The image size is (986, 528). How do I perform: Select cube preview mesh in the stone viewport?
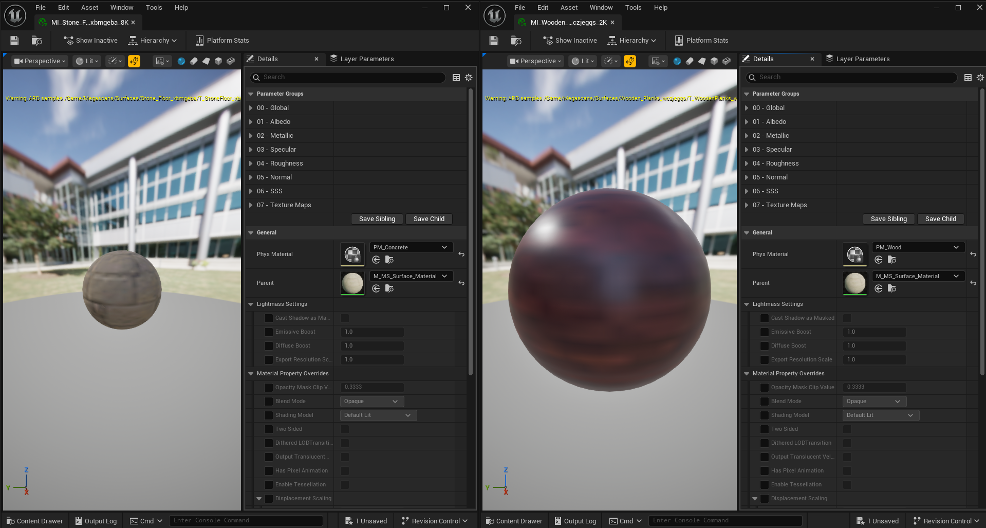click(218, 61)
